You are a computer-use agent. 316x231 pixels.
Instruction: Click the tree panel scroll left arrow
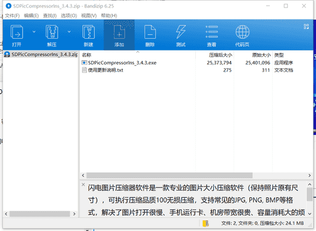click(6, 214)
